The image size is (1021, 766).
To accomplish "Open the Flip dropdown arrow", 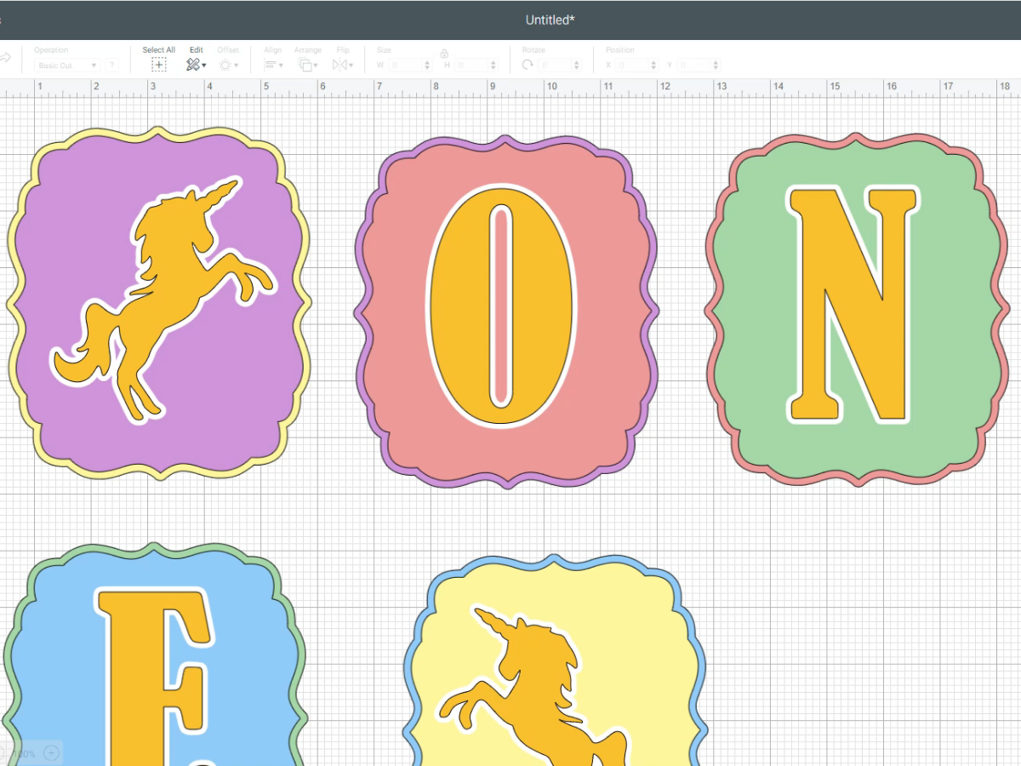I will (351, 65).
